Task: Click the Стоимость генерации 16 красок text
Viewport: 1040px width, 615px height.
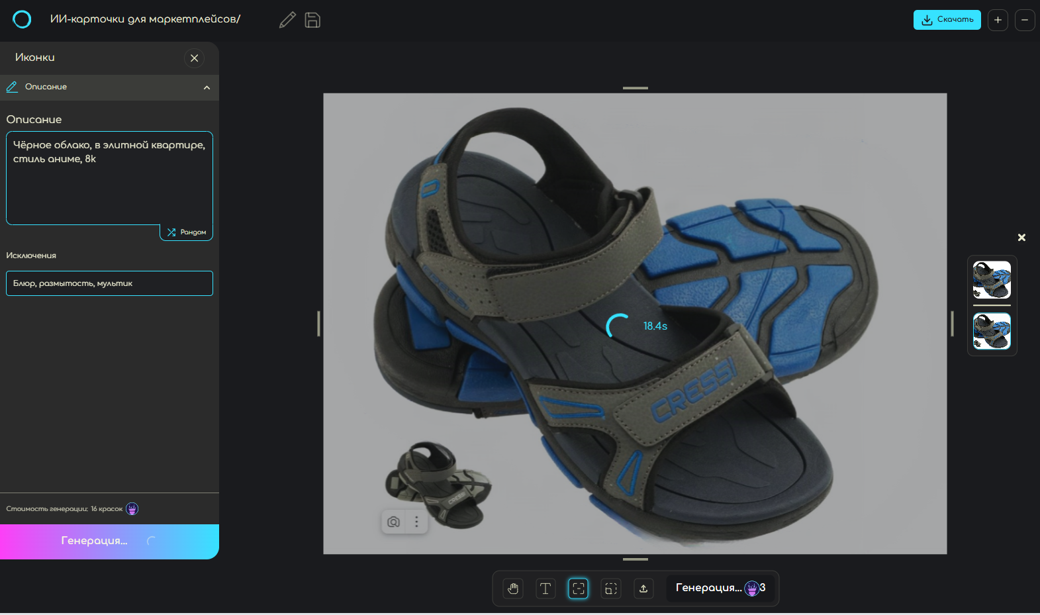Action: [x=64, y=509]
